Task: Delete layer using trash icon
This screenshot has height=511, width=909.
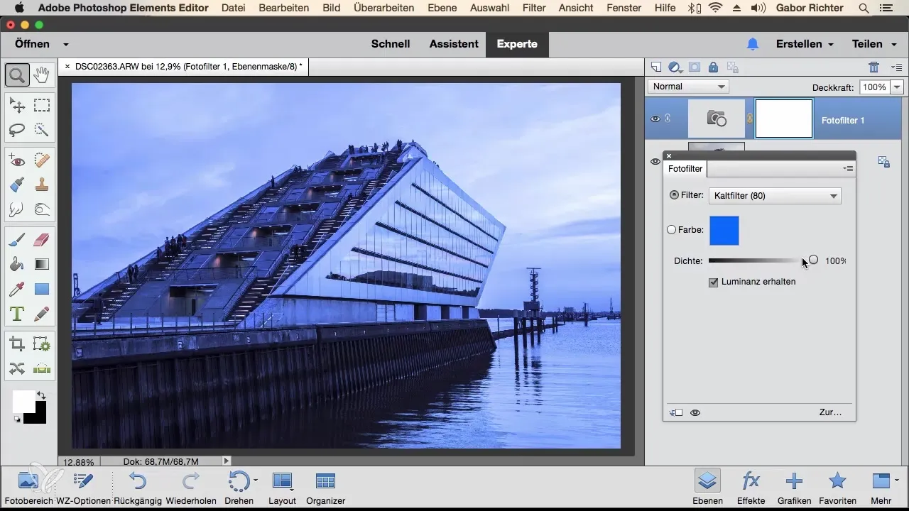Action: pos(873,67)
